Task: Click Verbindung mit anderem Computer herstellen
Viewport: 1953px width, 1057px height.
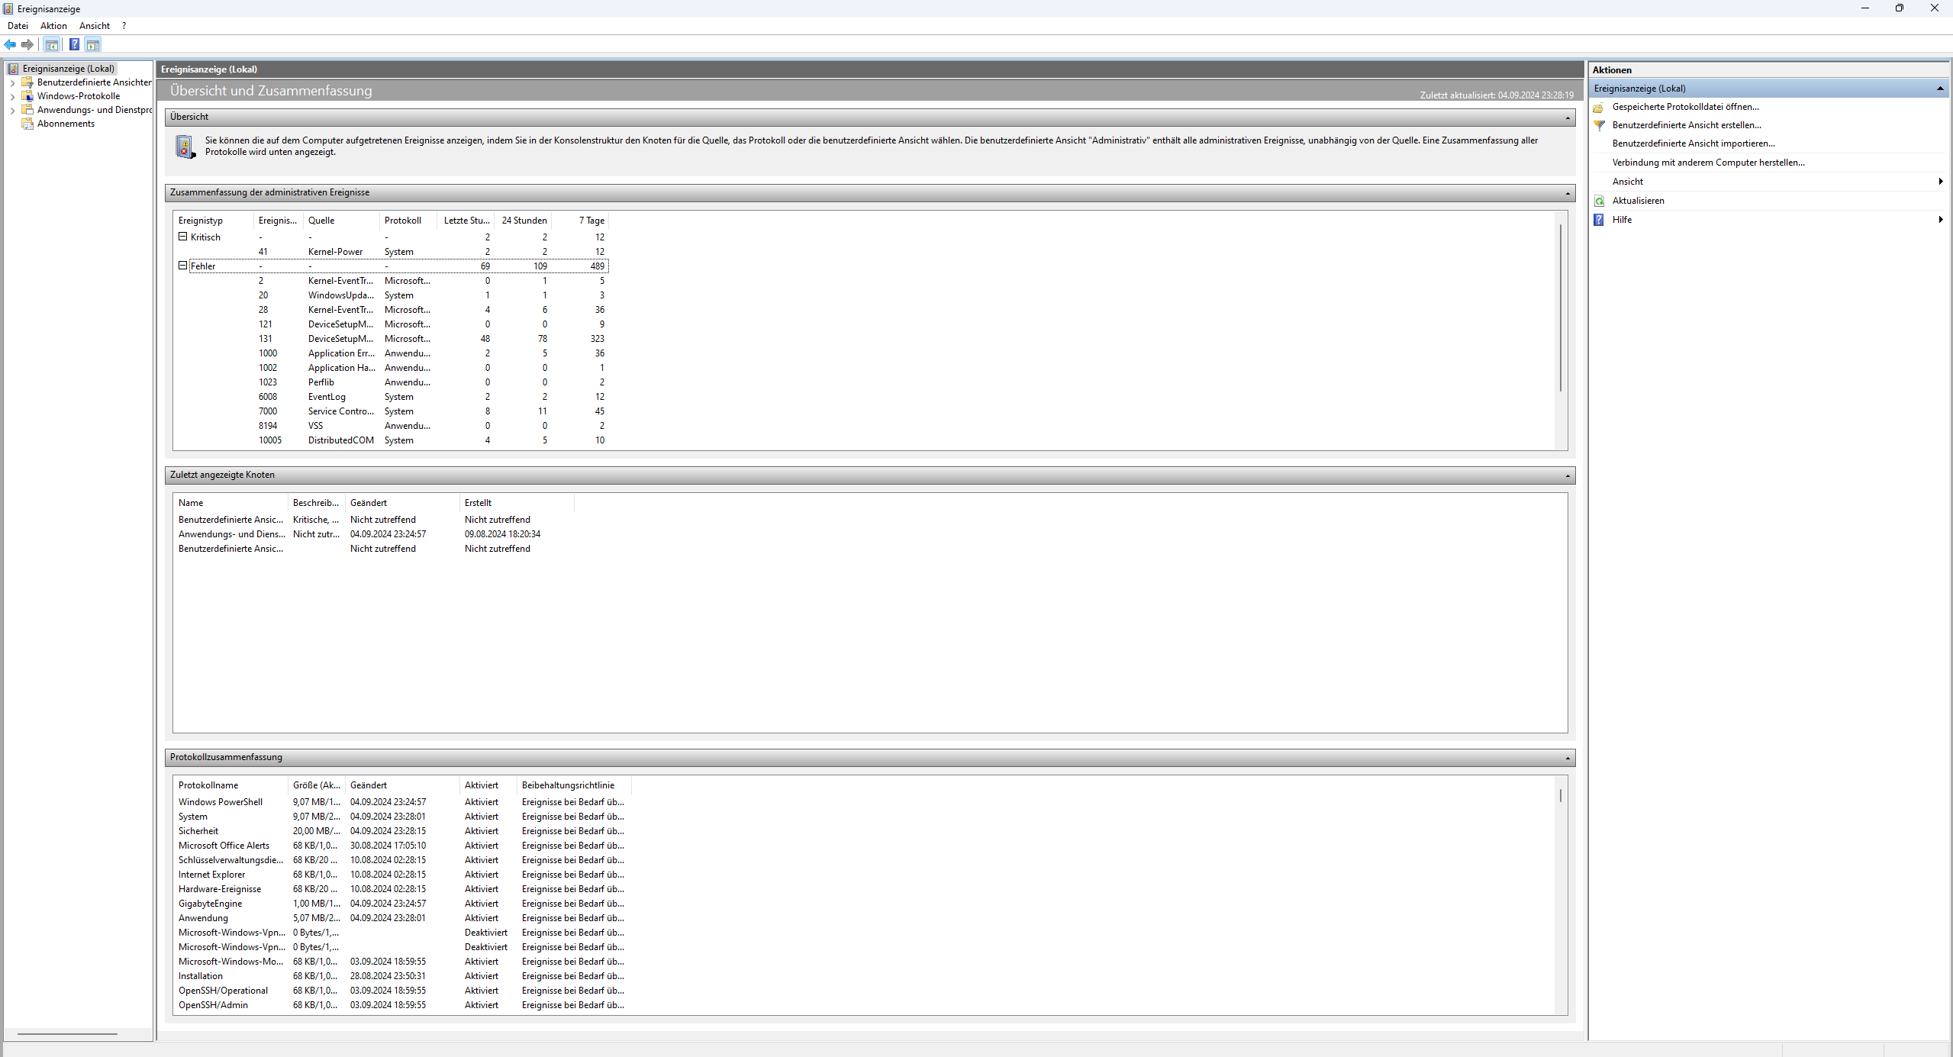Action: pyautogui.click(x=1708, y=163)
